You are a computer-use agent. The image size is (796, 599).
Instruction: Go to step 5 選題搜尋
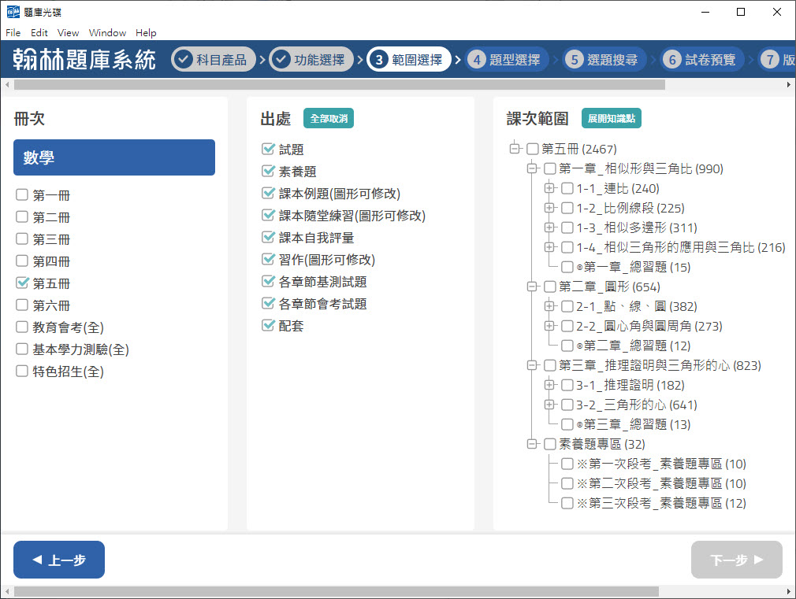click(604, 60)
